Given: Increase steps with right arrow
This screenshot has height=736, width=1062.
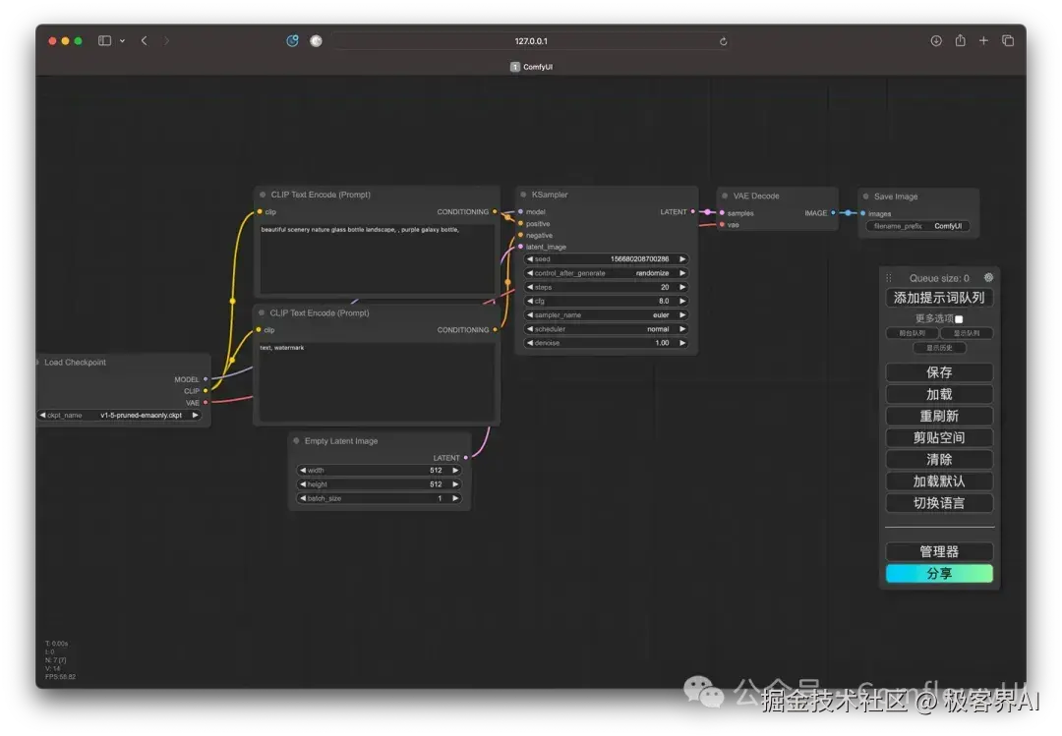Looking at the screenshot, I should 682,287.
